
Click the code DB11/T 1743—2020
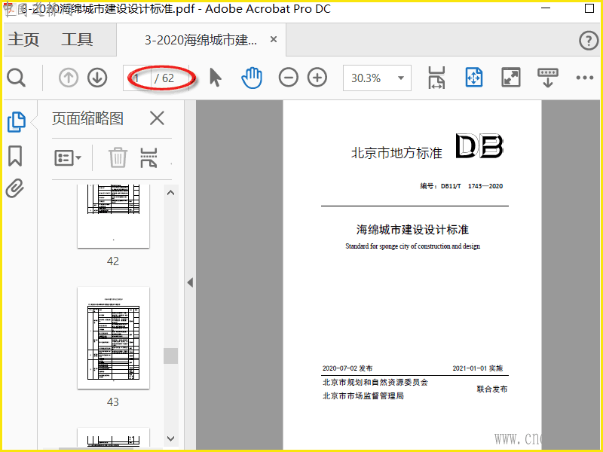tap(472, 186)
